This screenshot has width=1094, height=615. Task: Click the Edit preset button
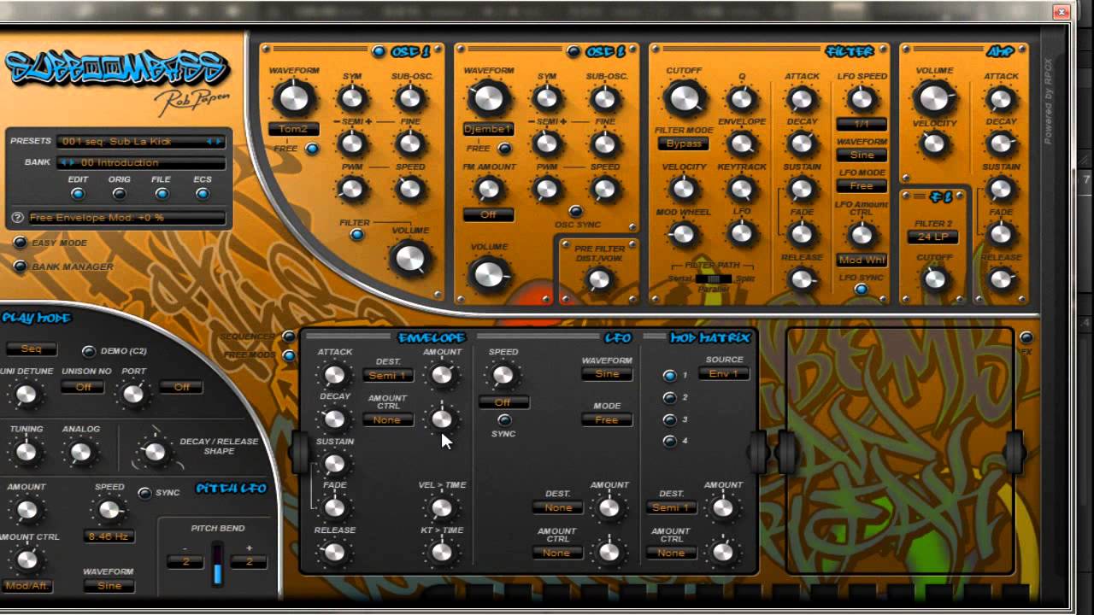78,194
